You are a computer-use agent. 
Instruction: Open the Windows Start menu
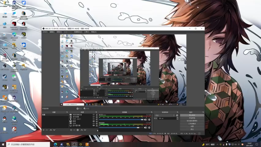point(3,144)
